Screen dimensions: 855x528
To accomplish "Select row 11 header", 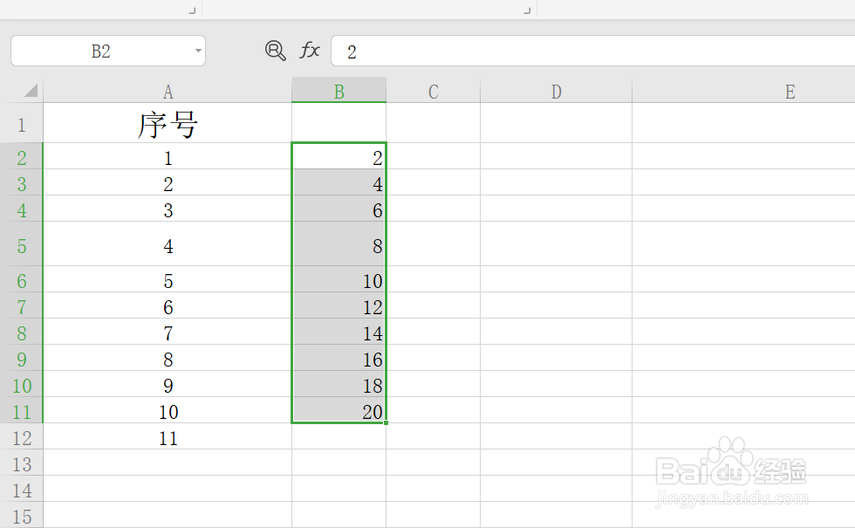I will (x=21, y=410).
